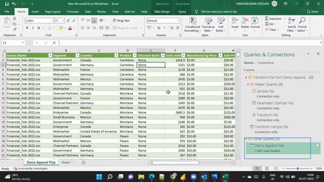Close the Queries & Connections pane
The image size is (324, 182).
318,54
